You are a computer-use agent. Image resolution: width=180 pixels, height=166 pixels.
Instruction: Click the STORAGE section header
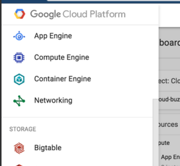pyautogui.click(x=23, y=129)
